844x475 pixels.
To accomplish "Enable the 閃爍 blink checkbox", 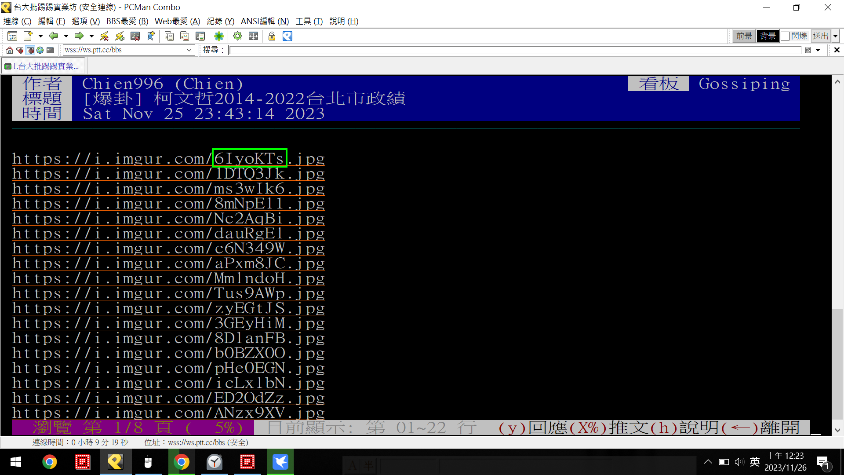I will coord(786,36).
